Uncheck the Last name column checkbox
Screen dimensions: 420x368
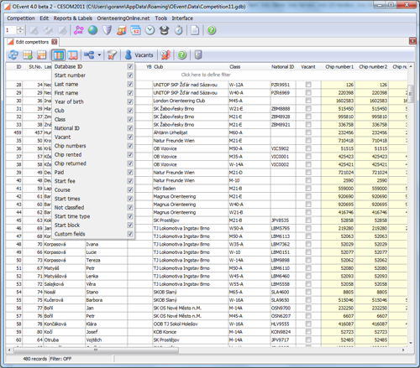coord(130,84)
